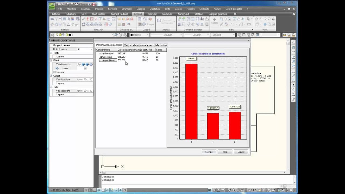Click the Classe column header
This screenshot has width=345, height=194.
[x=161, y=50]
